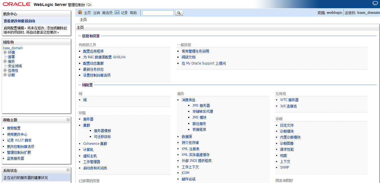The height and width of the screenshot is (183, 380).
Task: Open the Jolt 连接池 link
Action: pyautogui.click(x=288, y=106)
